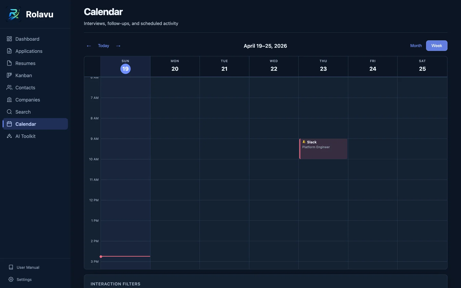This screenshot has width=461, height=288.
Task: Click the AI Toolkit sparkle icon
Action: (9, 136)
